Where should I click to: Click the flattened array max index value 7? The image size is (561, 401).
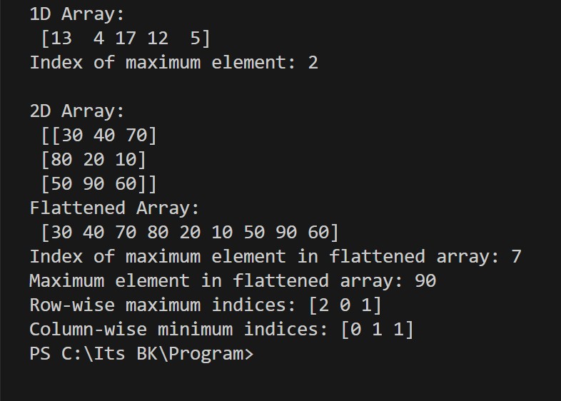(x=516, y=256)
